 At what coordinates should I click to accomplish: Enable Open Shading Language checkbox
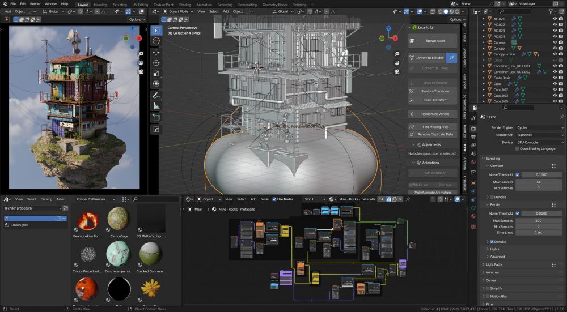pyautogui.click(x=517, y=149)
